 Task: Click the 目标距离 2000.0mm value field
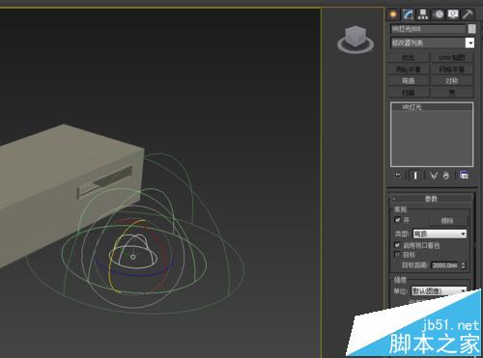pos(445,265)
